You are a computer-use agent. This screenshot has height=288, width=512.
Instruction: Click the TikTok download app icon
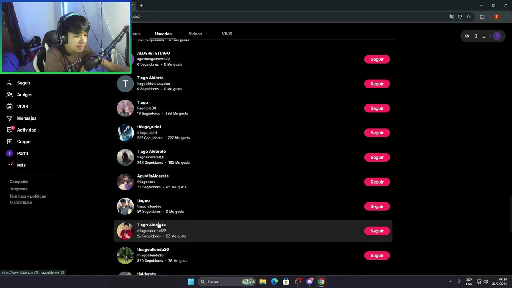pyautogui.click(x=484, y=36)
